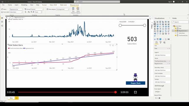Pick the Funnel visualization icon
The height and width of the screenshot is (106, 189).
[157, 26]
